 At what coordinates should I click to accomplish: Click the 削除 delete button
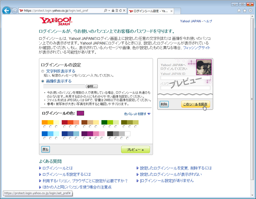[x=164, y=104]
